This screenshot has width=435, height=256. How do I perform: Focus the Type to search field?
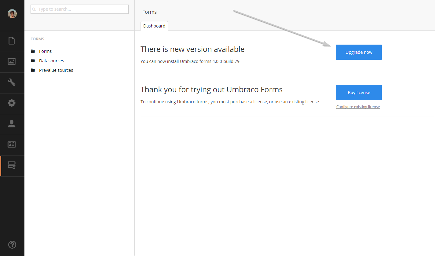click(x=79, y=9)
